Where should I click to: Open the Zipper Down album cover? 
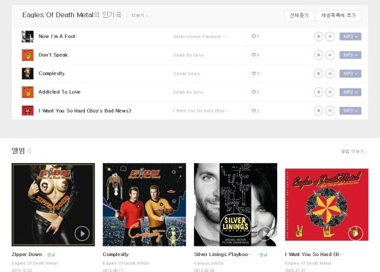53,204
